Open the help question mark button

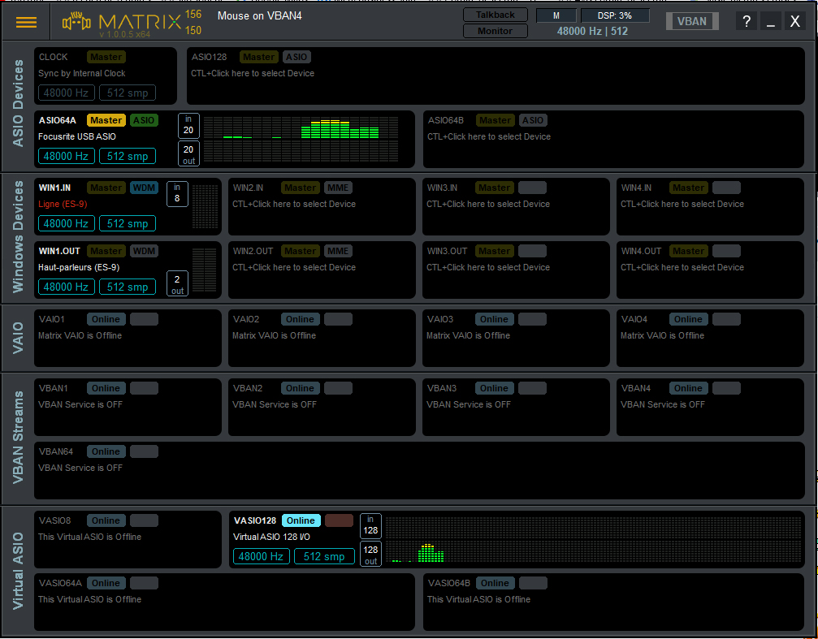747,21
